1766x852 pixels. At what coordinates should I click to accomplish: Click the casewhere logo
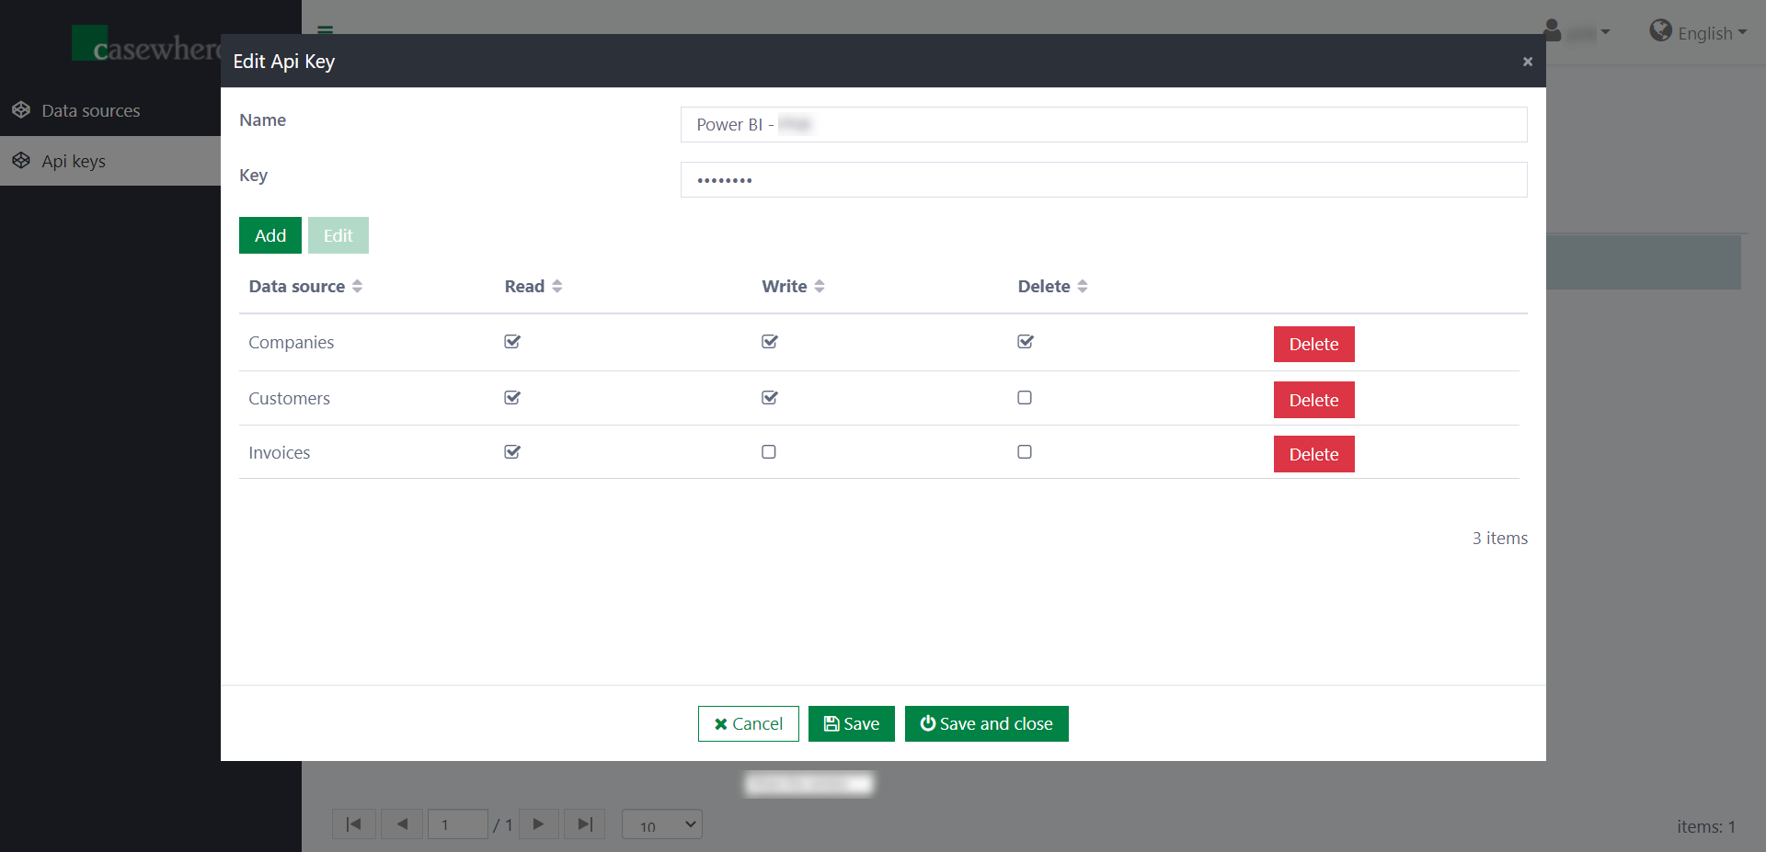pos(147,45)
